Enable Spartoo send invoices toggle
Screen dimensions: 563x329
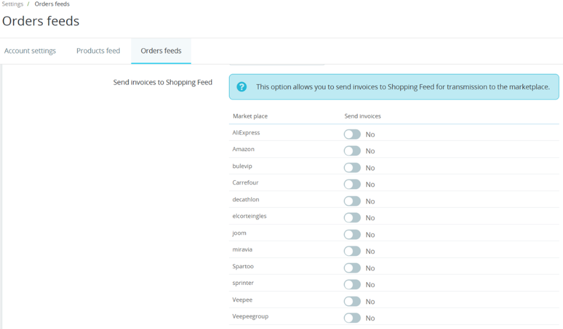click(x=352, y=268)
